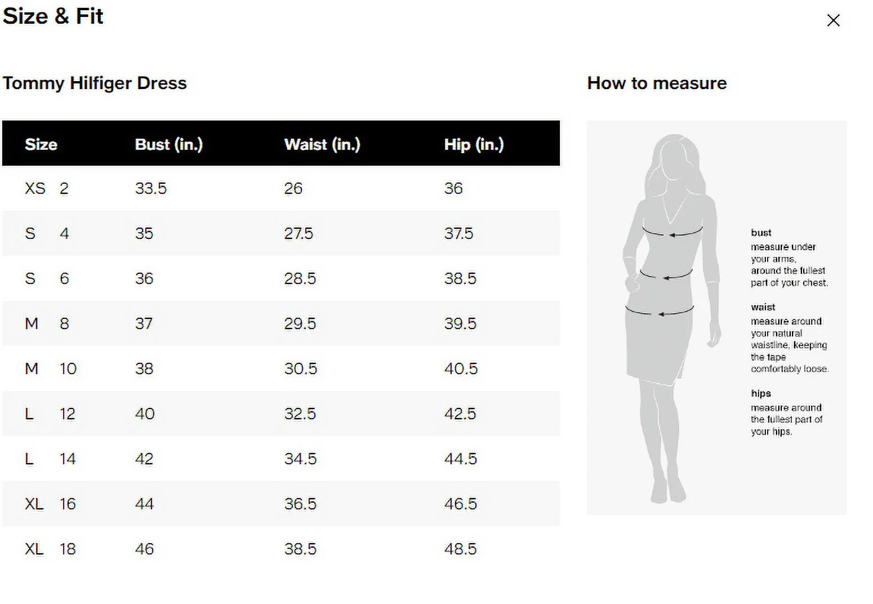Click bust value 35 in the table
Image resolution: width=873 pixels, height=604 pixels.
coord(144,233)
